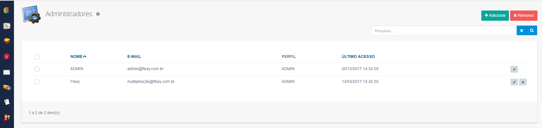The height and width of the screenshot is (128, 542).
Task: Toggle the select-all checkbox in the table header
Action: [x=37, y=57]
